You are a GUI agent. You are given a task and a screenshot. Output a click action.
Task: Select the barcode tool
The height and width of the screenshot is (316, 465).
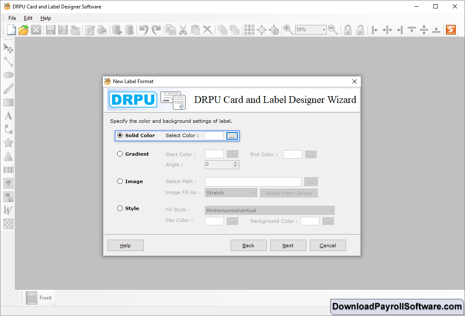click(8, 170)
